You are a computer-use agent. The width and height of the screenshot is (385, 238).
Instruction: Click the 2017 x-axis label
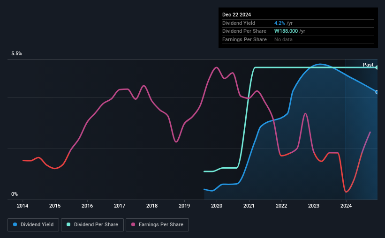point(120,206)
